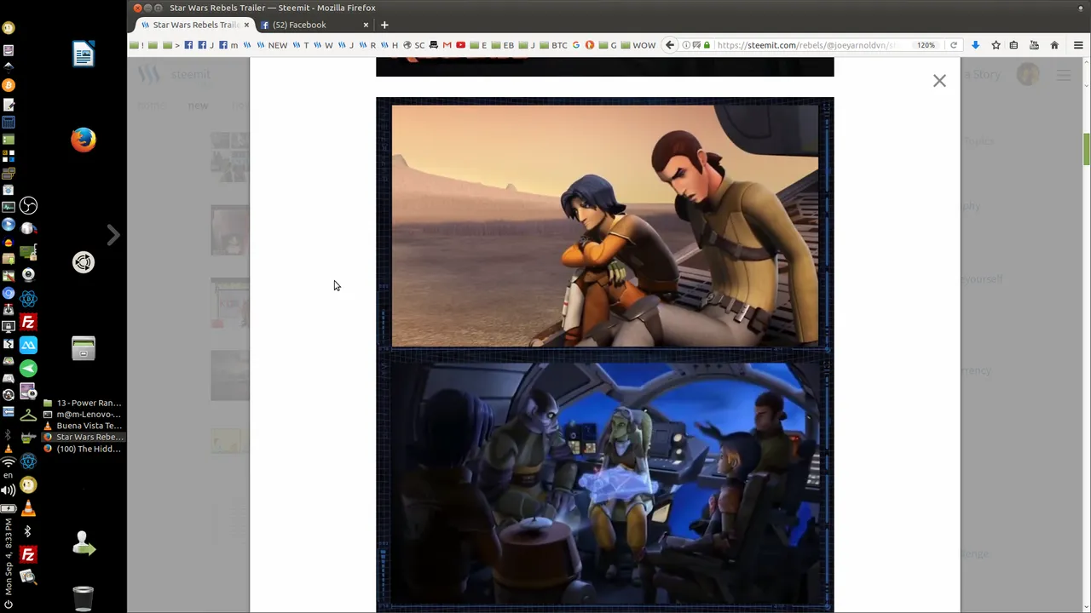Screen dimensions: 1091x613
Task: Close the Star Wars Rebels Trailer tab
Action: pyautogui.click(x=246, y=25)
